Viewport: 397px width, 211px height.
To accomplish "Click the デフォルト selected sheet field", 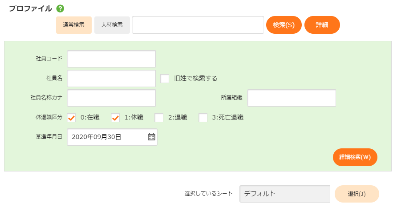I will pos(284,194).
